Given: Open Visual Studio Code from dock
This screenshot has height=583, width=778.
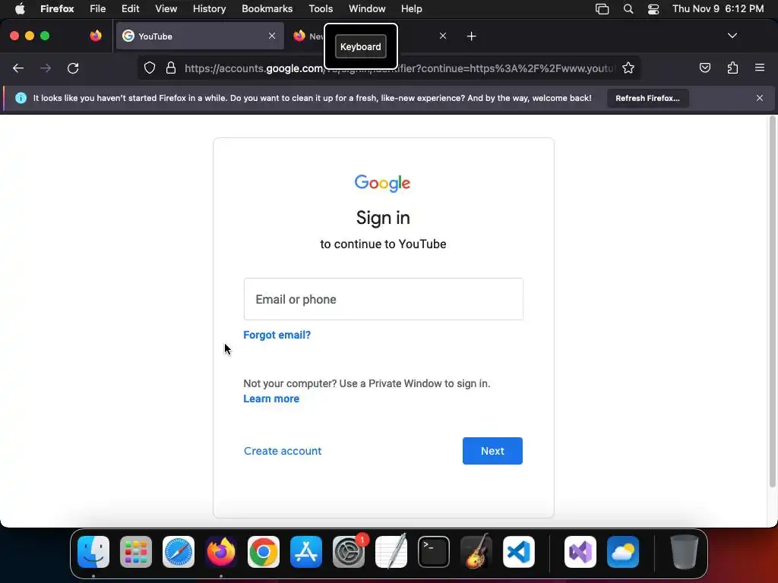Looking at the screenshot, I should (519, 552).
